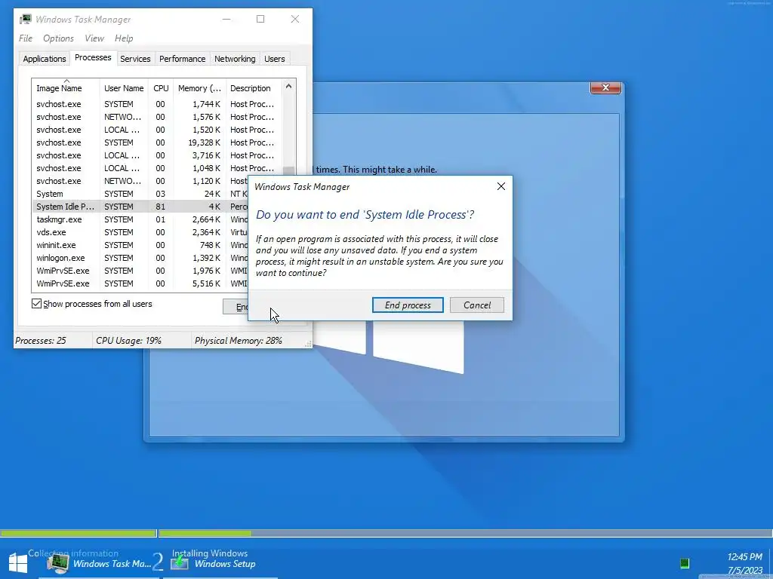Click the Collecting information progress bar

[x=78, y=533]
